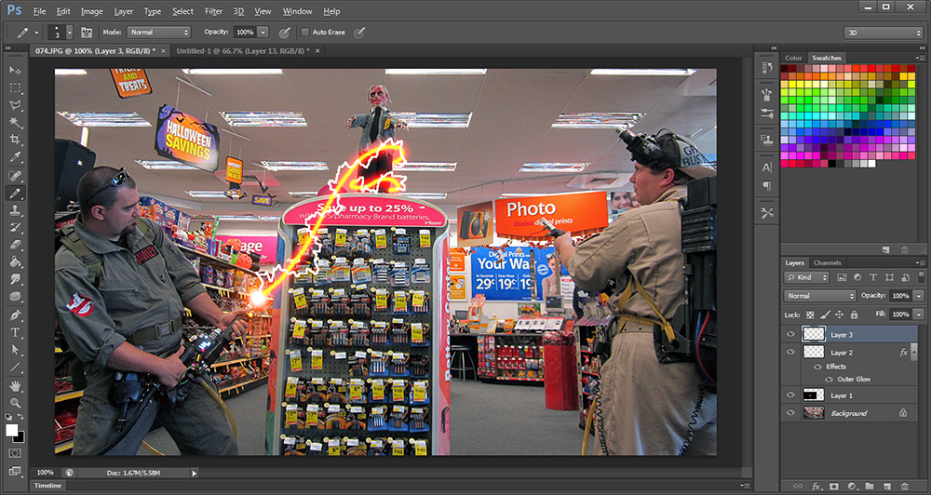
Task: Enable the Auto Erase checkbox
Action: tap(304, 32)
